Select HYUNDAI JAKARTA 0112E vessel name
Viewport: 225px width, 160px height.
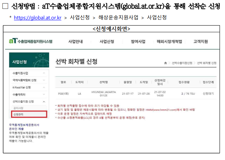pos(103,94)
